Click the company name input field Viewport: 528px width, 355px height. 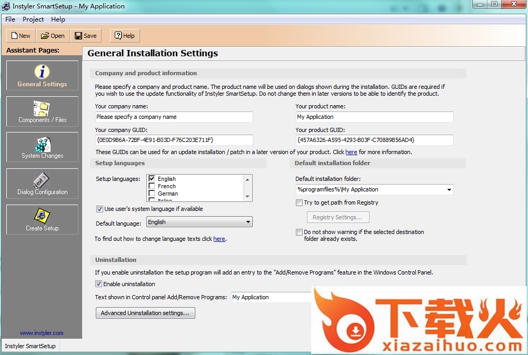pos(174,117)
